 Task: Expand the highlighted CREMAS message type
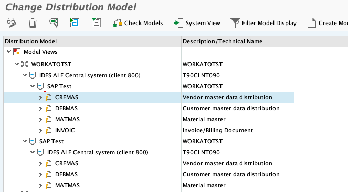click(40, 97)
